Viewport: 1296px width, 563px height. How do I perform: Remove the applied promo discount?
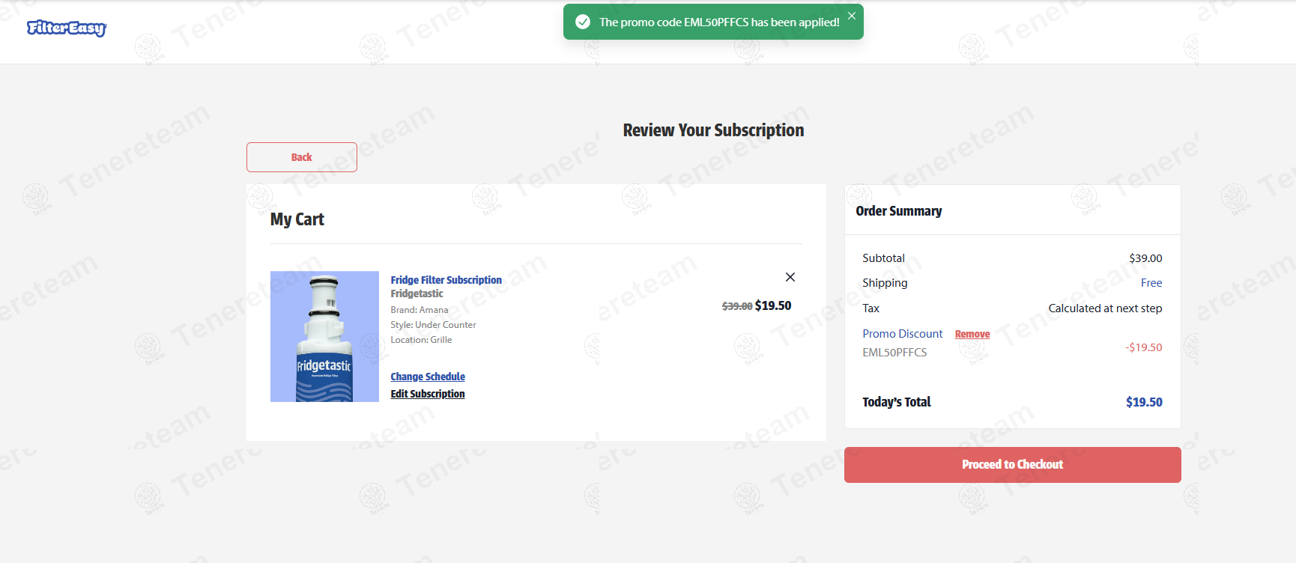tap(972, 335)
